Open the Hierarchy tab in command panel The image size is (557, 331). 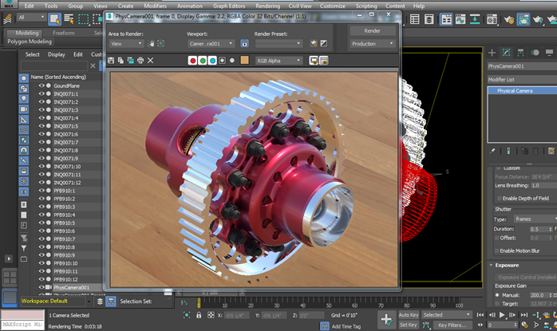coord(520,53)
